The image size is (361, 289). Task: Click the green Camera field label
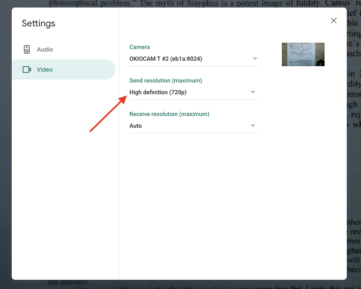pyautogui.click(x=139, y=47)
